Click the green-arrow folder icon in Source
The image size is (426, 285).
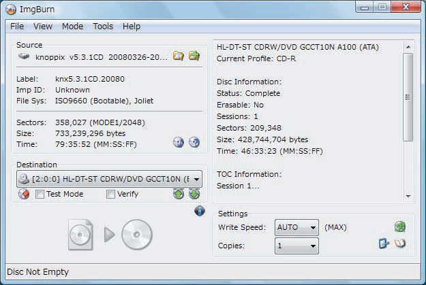pyautogui.click(x=194, y=56)
